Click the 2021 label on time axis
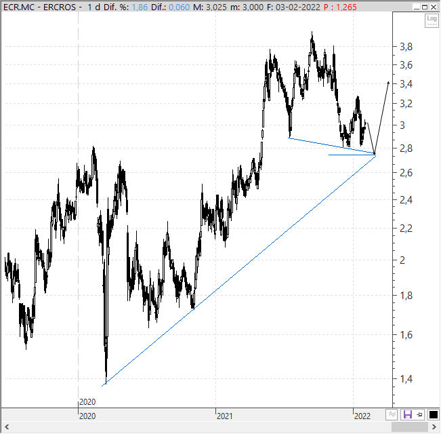The image size is (441, 434). pyautogui.click(x=225, y=416)
